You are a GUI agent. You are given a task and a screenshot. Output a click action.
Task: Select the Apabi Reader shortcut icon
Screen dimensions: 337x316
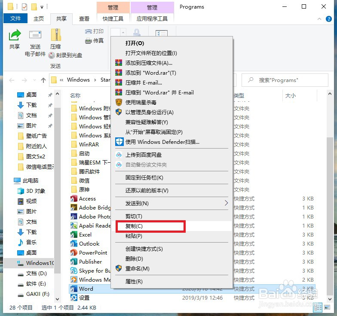(74, 226)
